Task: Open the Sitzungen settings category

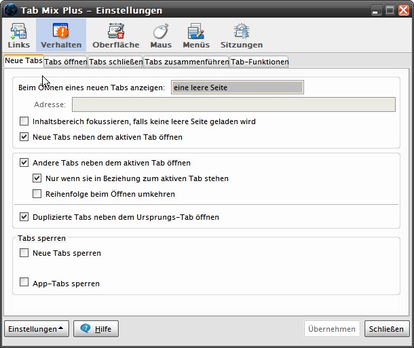Action: click(242, 36)
